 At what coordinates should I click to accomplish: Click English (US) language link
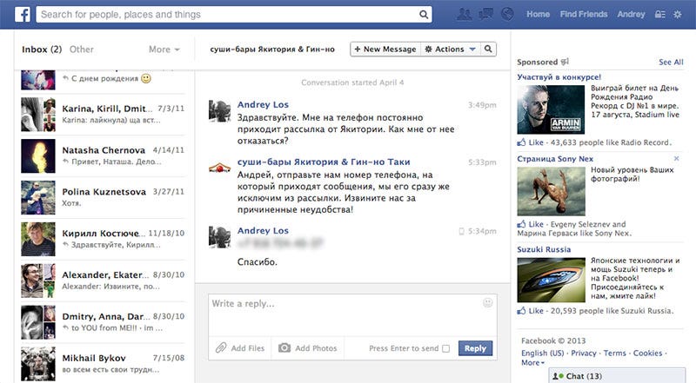pos(542,353)
